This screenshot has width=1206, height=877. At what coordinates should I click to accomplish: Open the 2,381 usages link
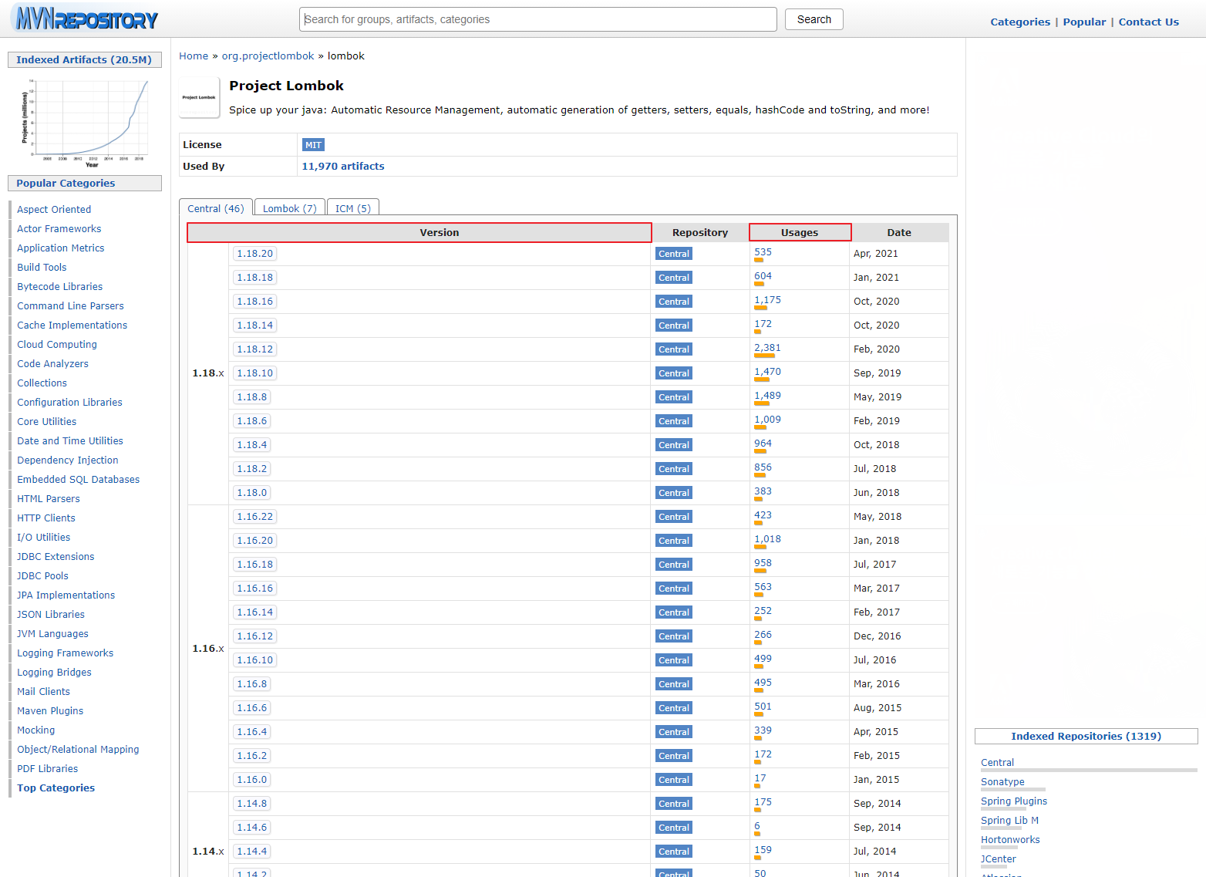[767, 348]
